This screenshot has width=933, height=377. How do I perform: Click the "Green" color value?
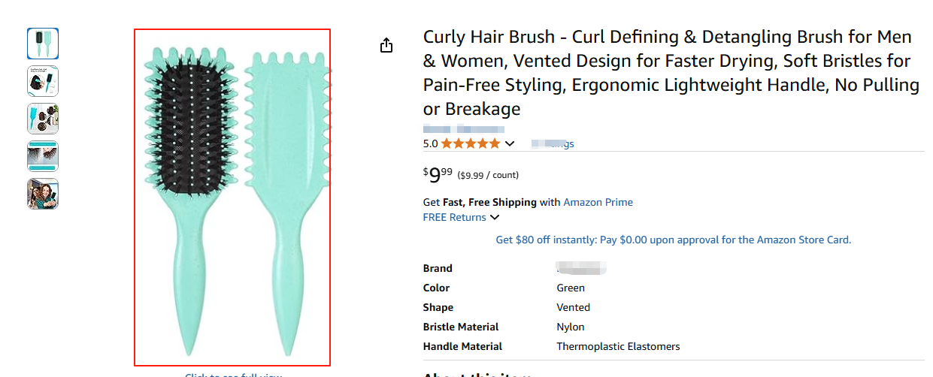(571, 288)
